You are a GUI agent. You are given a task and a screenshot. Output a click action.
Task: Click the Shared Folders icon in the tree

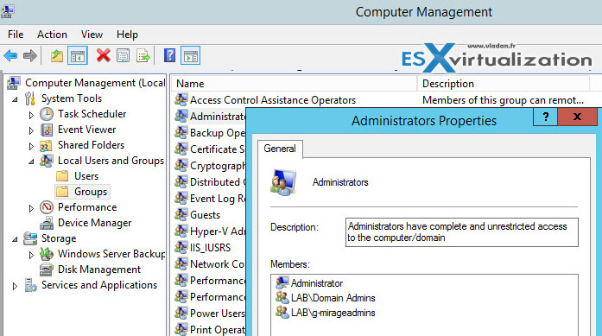(x=46, y=145)
